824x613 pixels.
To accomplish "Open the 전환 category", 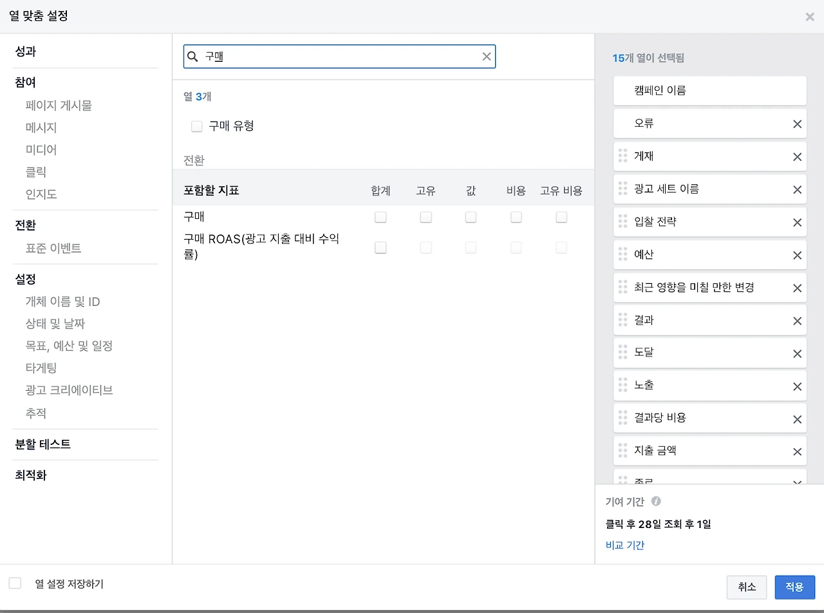I will point(26,225).
